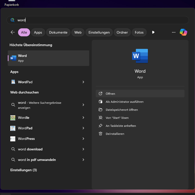Click 'An Taskleiste anheften'

coord(121,126)
